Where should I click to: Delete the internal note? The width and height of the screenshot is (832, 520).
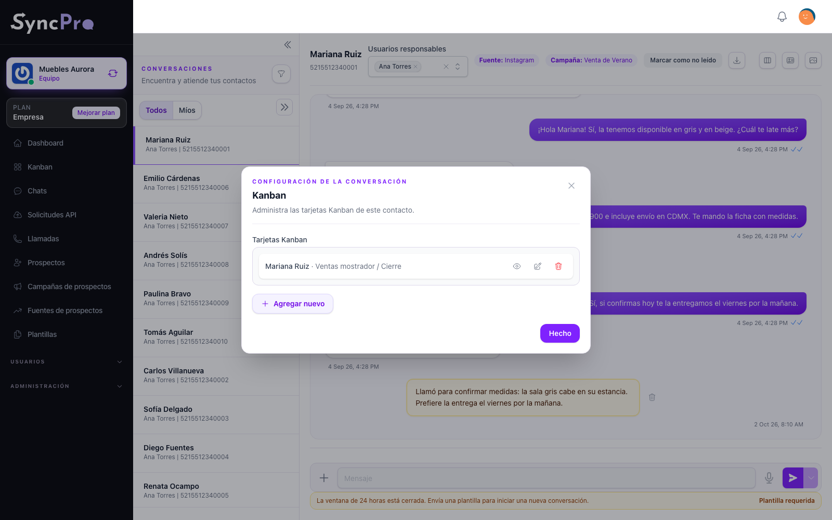click(652, 397)
